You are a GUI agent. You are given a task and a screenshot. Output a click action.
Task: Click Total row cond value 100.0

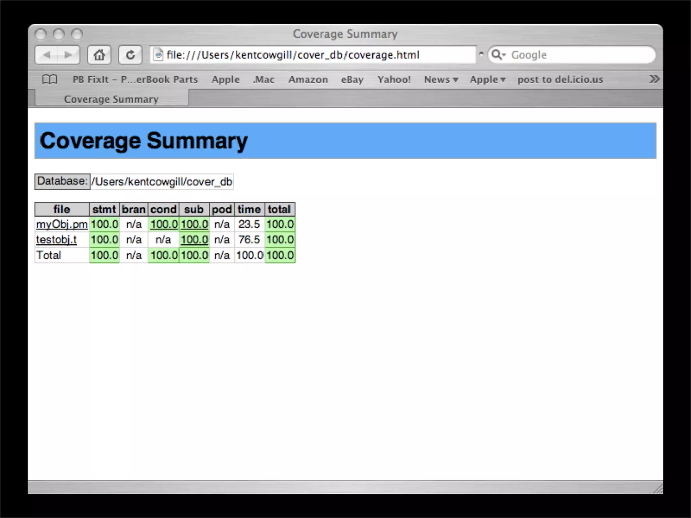[164, 255]
